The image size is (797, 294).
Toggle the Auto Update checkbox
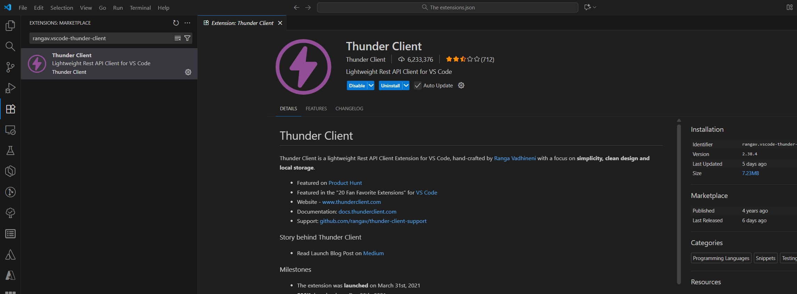tap(418, 85)
